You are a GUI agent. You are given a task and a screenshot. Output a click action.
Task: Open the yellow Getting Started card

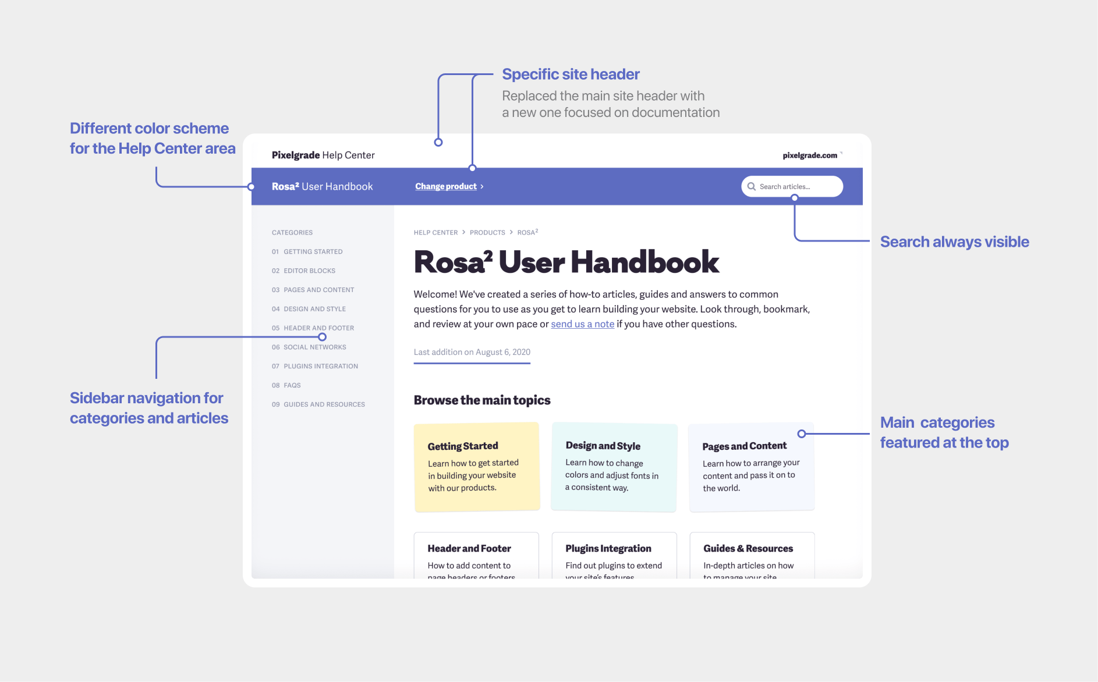point(477,467)
